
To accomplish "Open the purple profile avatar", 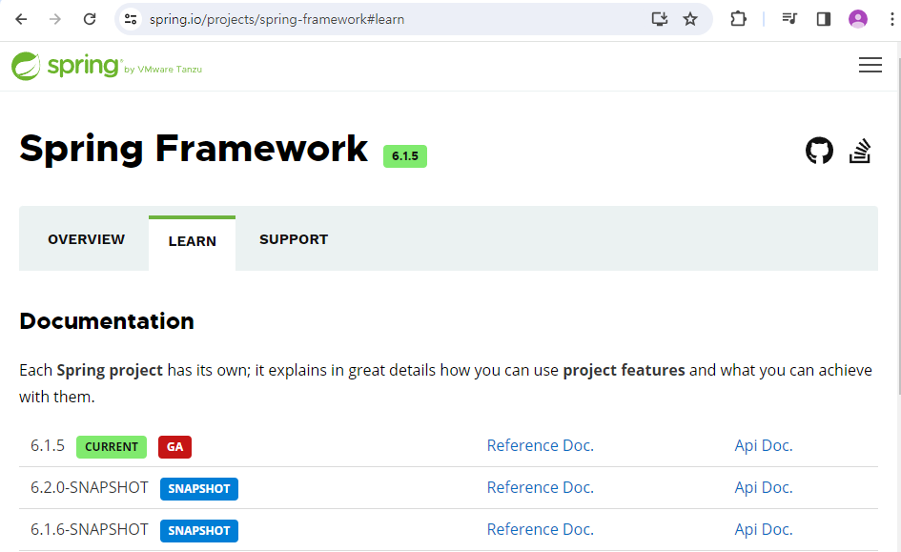I will click(x=858, y=19).
